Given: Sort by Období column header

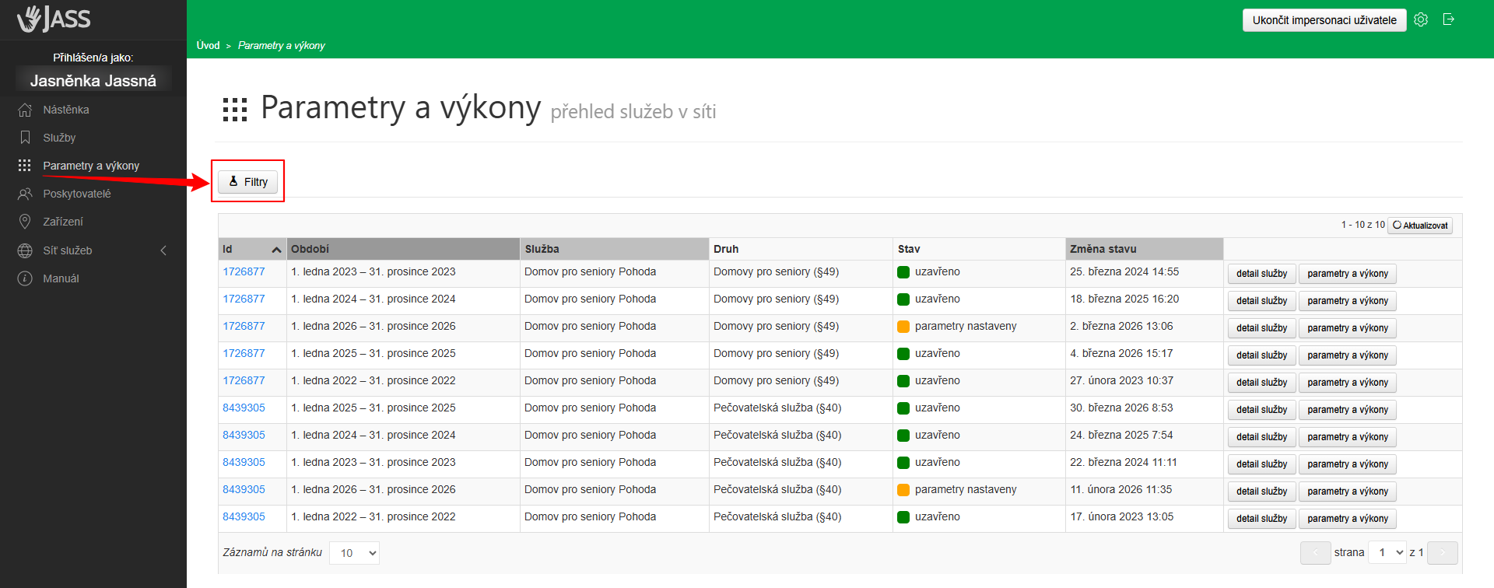Looking at the screenshot, I should [403, 249].
